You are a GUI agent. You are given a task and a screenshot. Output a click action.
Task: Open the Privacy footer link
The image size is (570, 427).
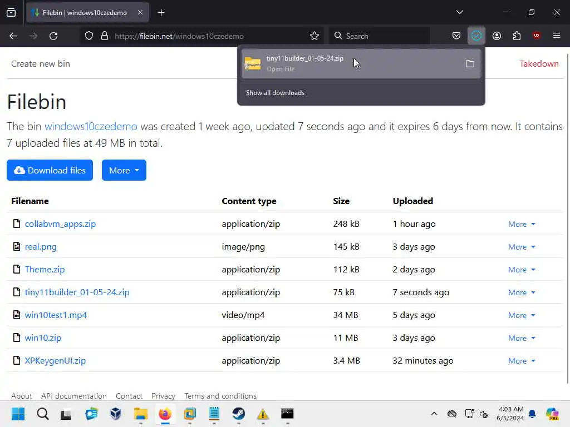[163, 396]
